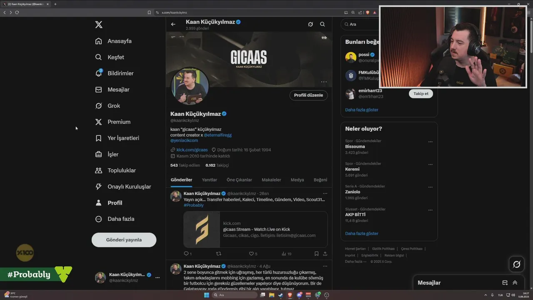533x300 pixels.
Task: Switch to Beğeni tab
Action: [x=320, y=180]
